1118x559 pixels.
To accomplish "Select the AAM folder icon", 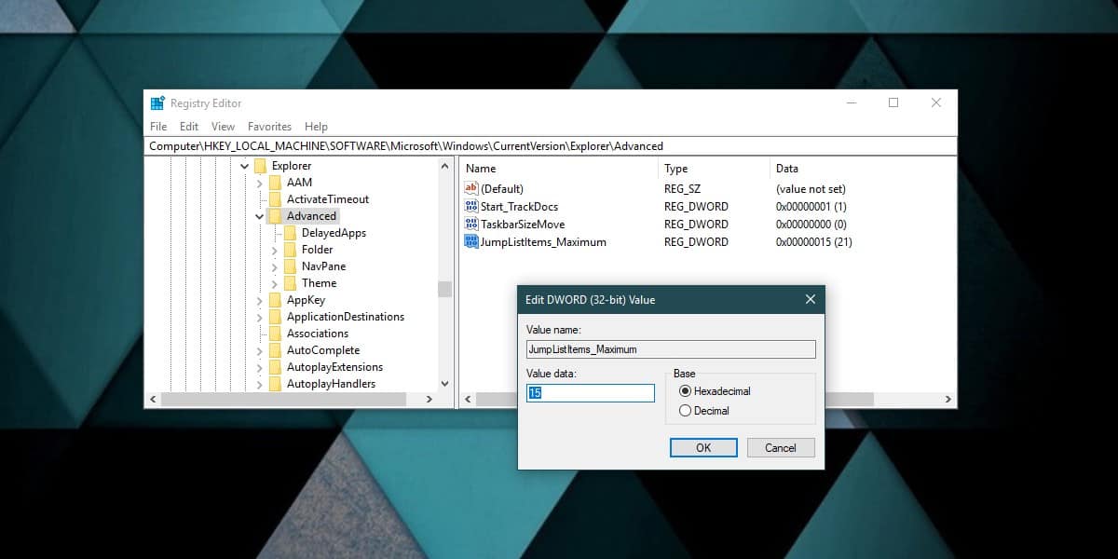I will (x=275, y=183).
